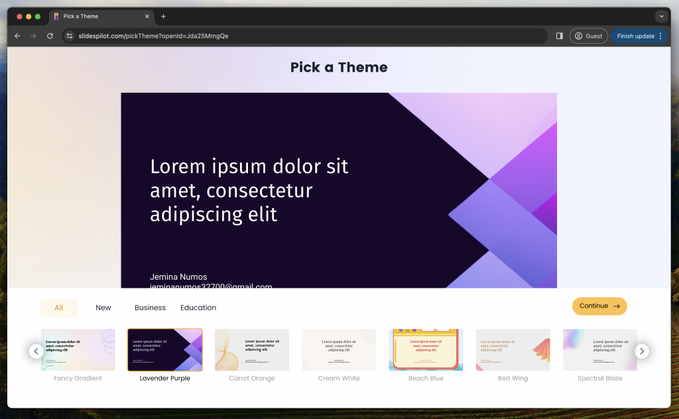Choose the Red Wing theme thumbnail
The image size is (679, 419).
coord(513,350)
